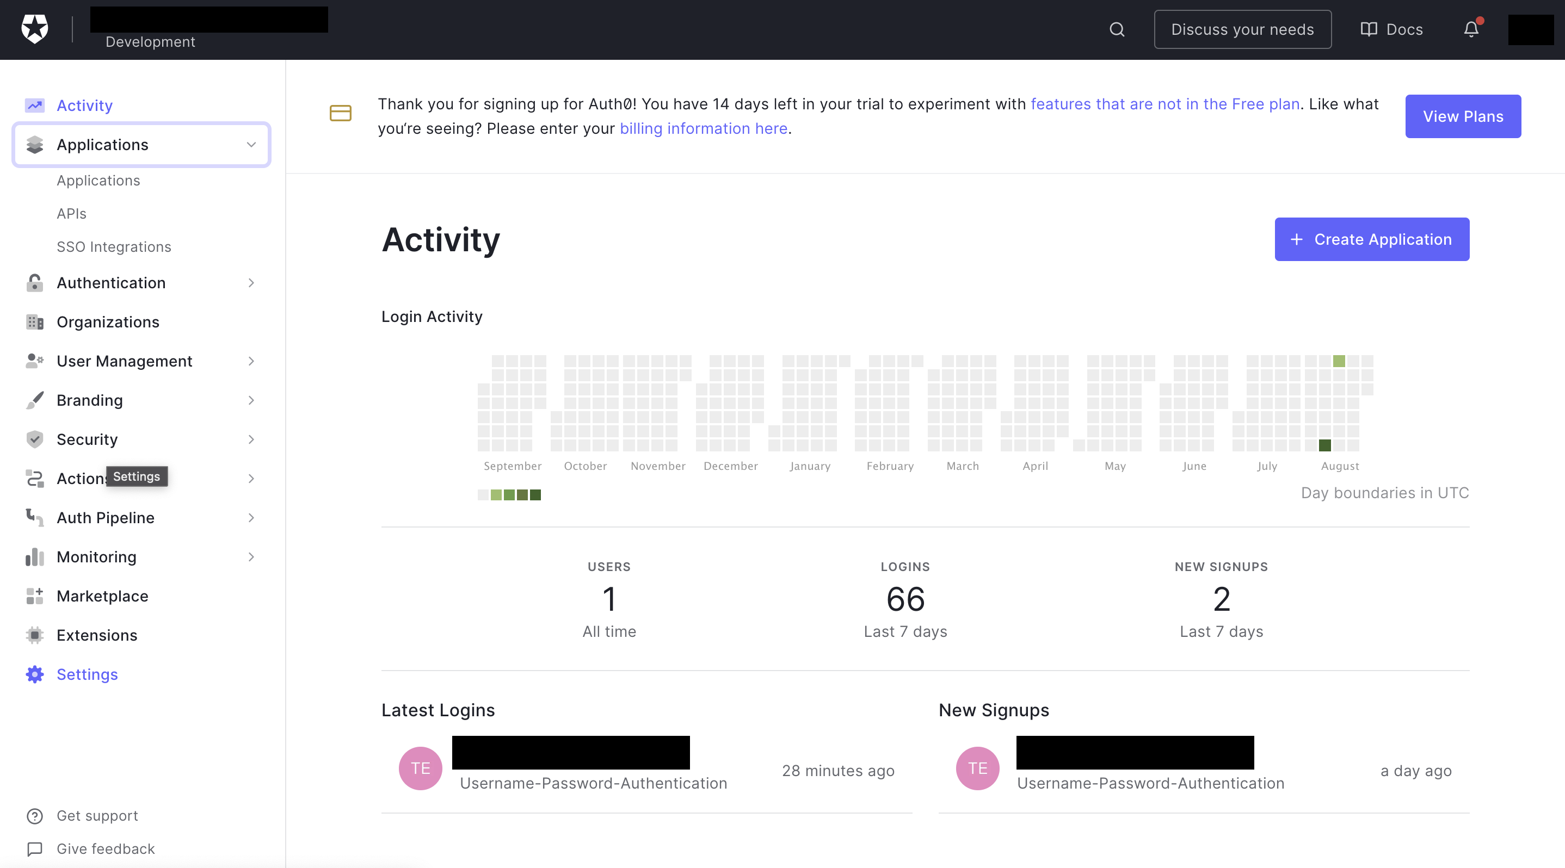Click the TE avatar under Latest Logins
Image resolution: width=1565 pixels, height=868 pixels.
[420, 768]
